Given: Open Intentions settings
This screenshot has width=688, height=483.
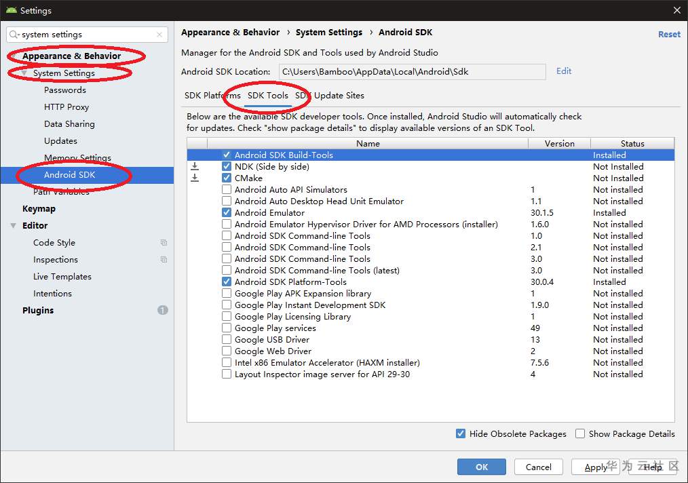Looking at the screenshot, I should (52, 294).
